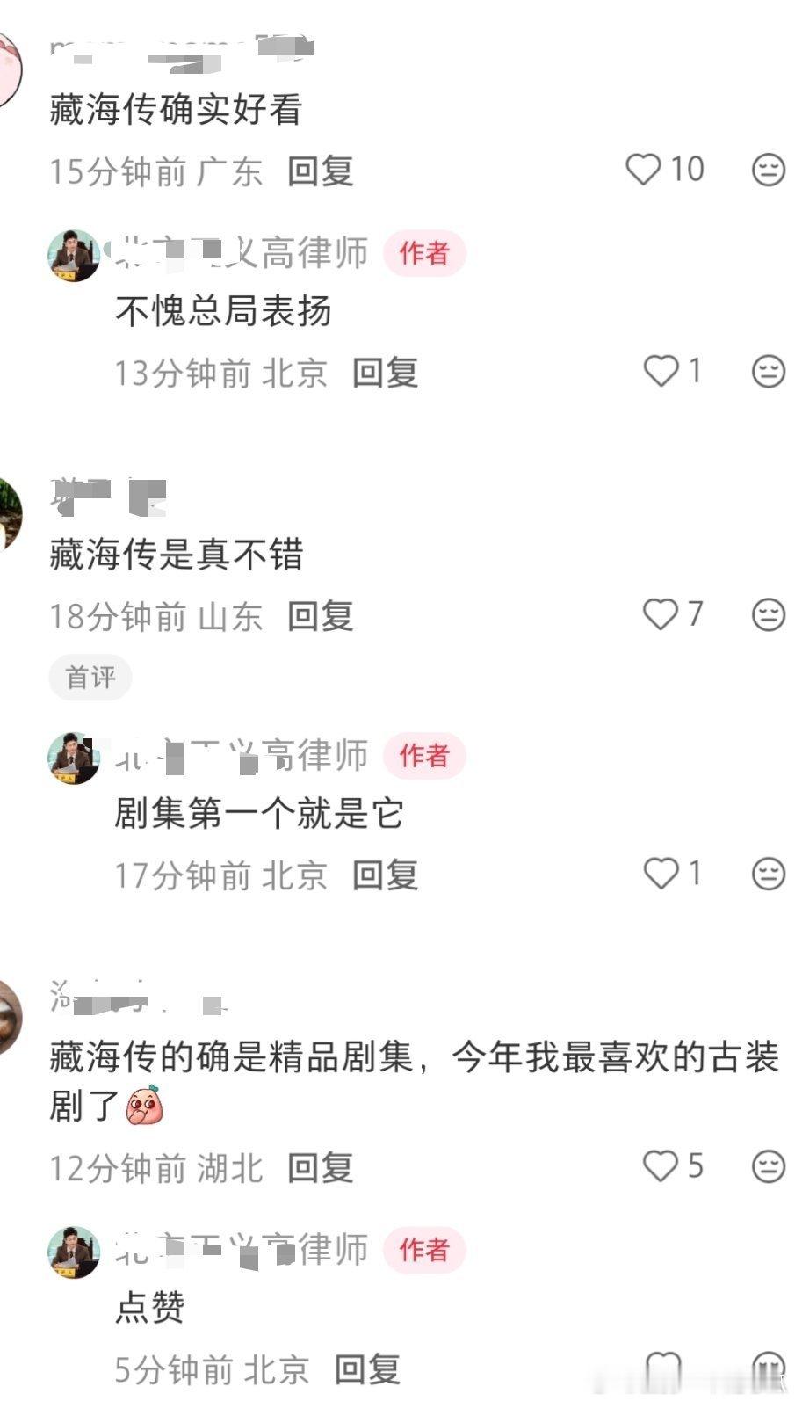This screenshot has height=1401, width=795.
Task: Dislike the comment '藏海传确实好看'
Action: [769, 169]
